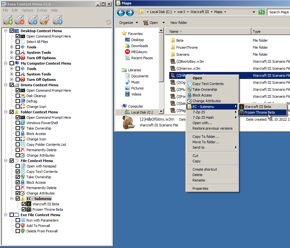Click the navigation pane scroll up arrow
Screen dimensions: 290x248
click(x=161, y=30)
